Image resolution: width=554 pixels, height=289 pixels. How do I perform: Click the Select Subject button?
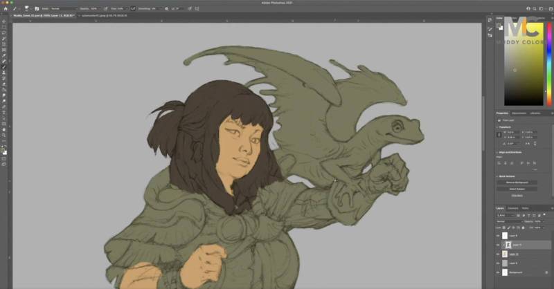517,189
